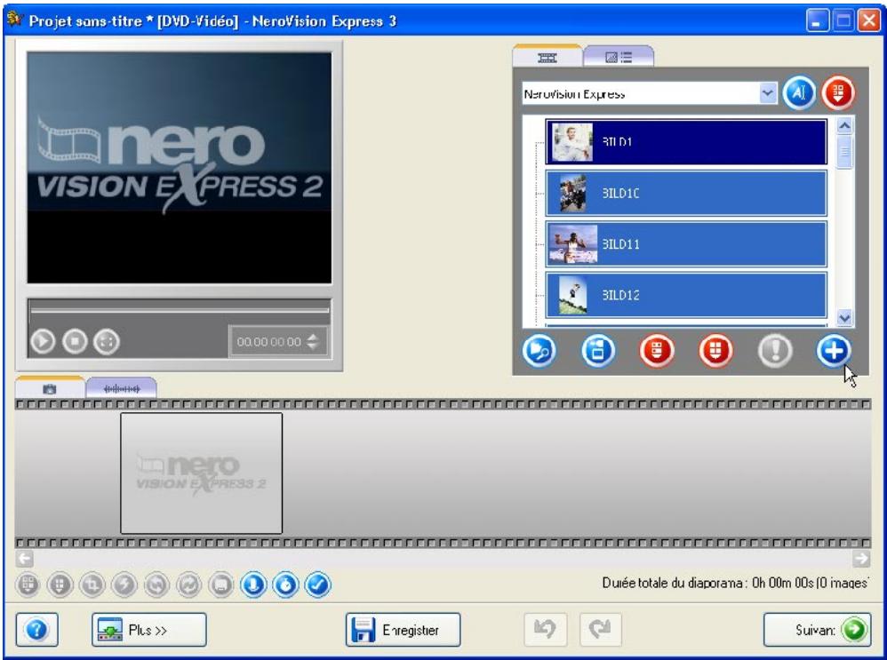Click the blue file-and-window button beside the magnifier
The height and width of the screenshot is (660, 887).
coord(598,351)
